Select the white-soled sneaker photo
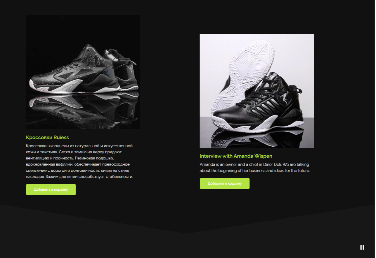 (257, 91)
